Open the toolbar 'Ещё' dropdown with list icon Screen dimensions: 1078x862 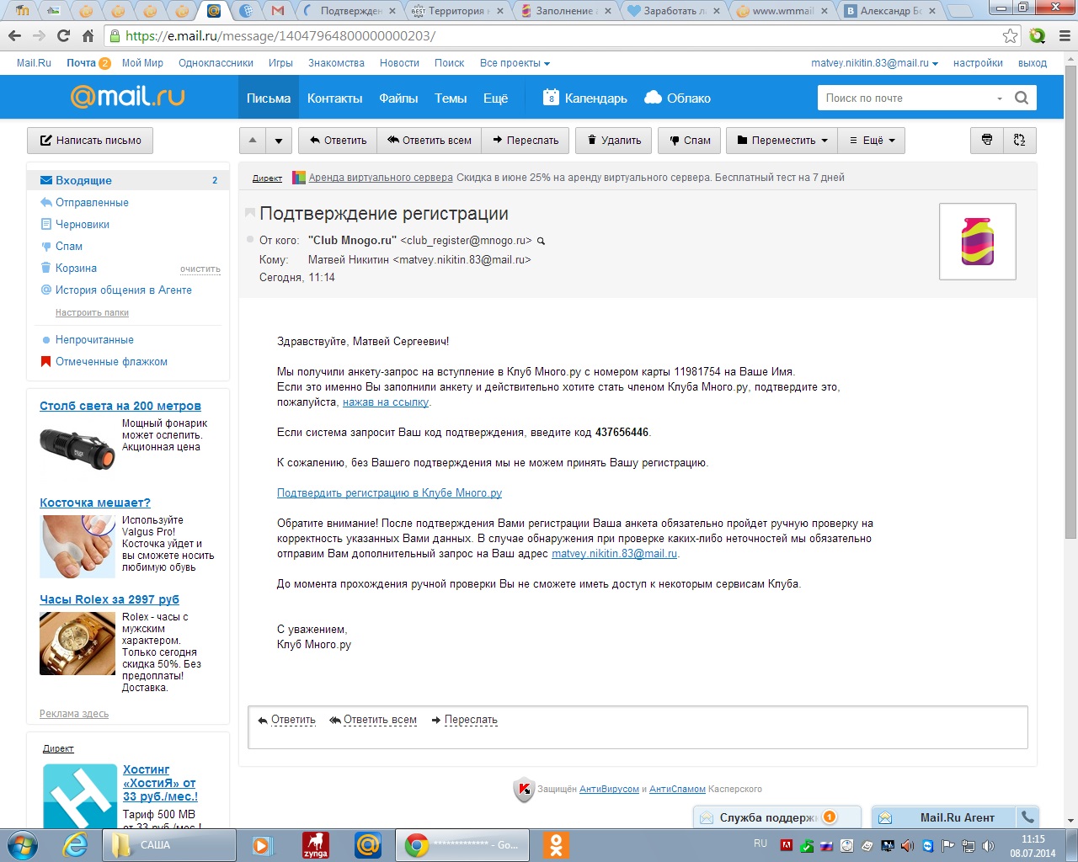pos(872,140)
